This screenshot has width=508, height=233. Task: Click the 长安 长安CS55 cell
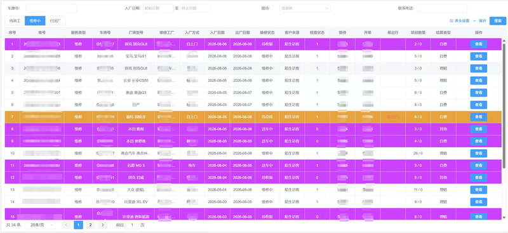[x=136, y=81]
